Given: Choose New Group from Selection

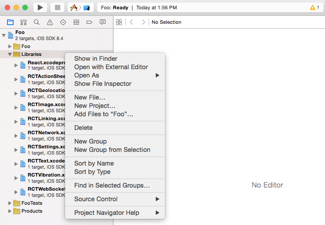Looking at the screenshot, I should coord(115,149).
